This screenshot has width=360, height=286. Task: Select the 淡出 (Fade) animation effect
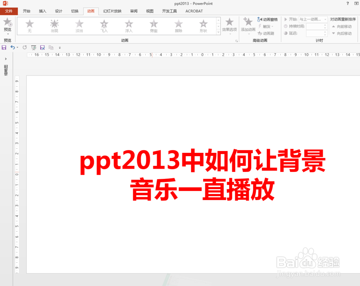point(79,26)
